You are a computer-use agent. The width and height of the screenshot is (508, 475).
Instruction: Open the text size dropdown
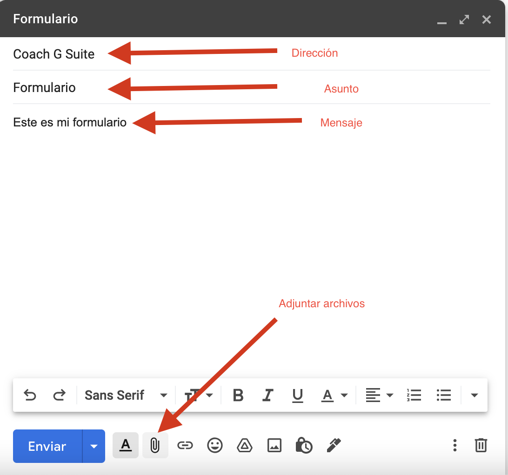(199, 395)
